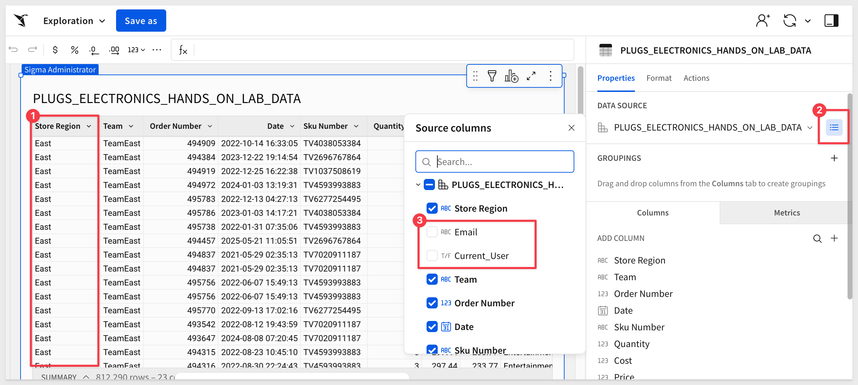Click the undo arrow

click(x=13, y=49)
